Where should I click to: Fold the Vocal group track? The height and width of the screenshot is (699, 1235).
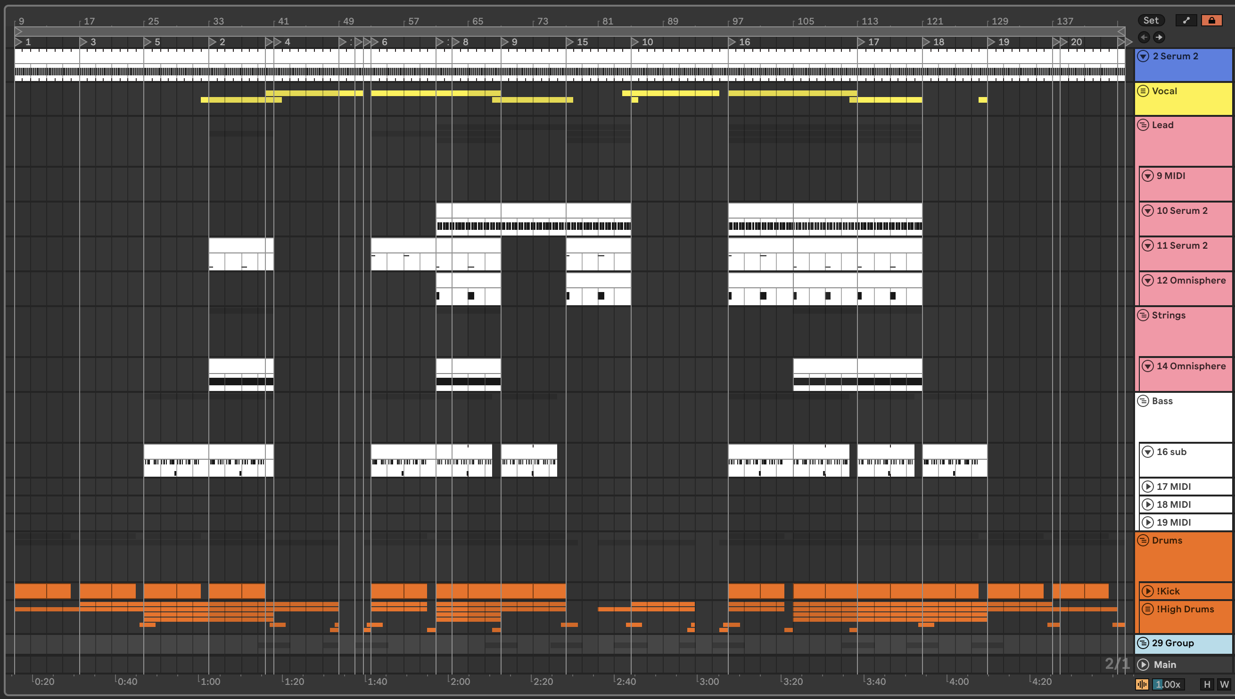point(1143,91)
